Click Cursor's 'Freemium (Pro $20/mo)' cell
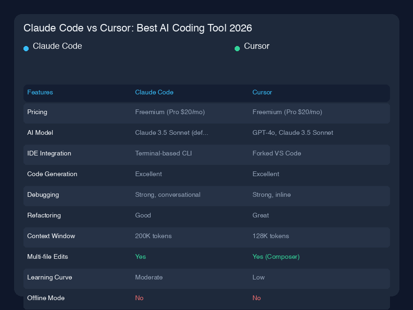The image size is (413, 310). (x=287, y=112)
